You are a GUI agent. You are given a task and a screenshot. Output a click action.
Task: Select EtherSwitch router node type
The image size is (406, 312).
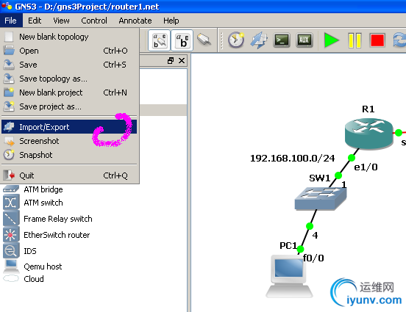(x=57, y=235)
